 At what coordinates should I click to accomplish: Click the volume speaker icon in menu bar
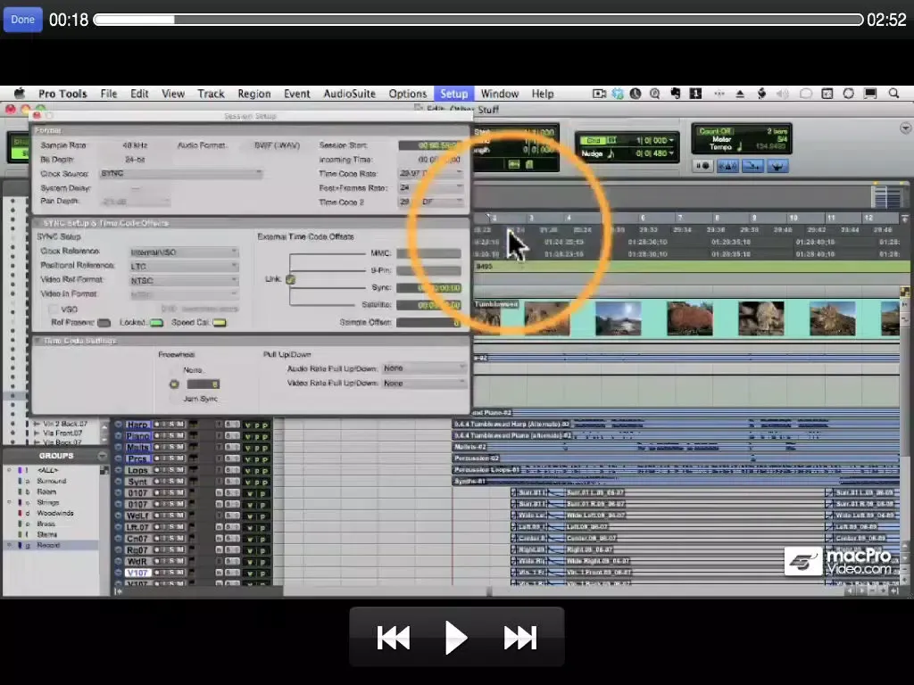[x=782, y=93]
